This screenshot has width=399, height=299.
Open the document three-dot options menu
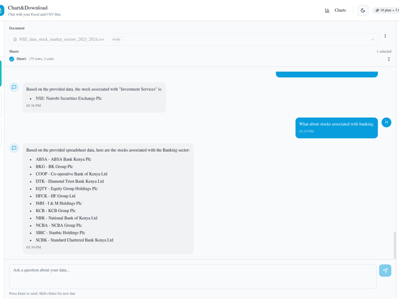click(x=385, y=36)
